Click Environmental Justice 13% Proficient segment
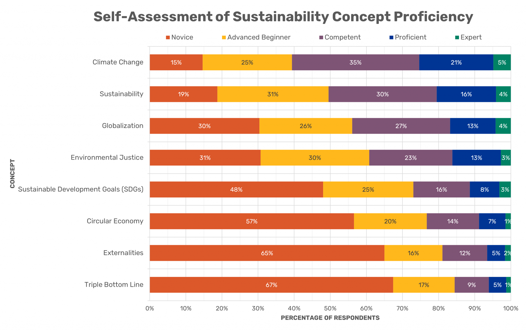526x330 pixels. click(476, 158)
